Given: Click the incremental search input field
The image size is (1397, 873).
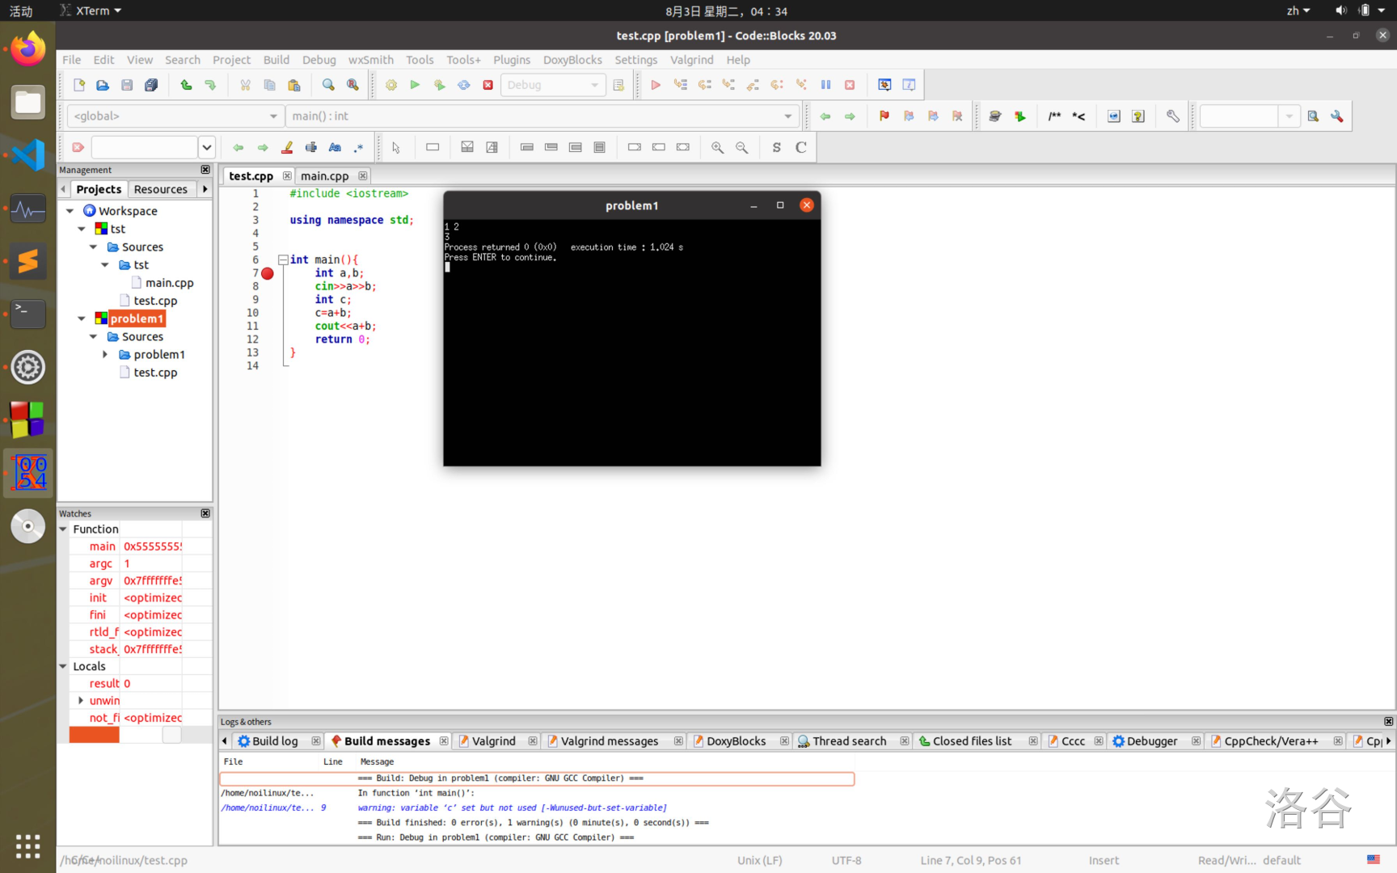Looking at the screenshot, I should pos(144,147).
